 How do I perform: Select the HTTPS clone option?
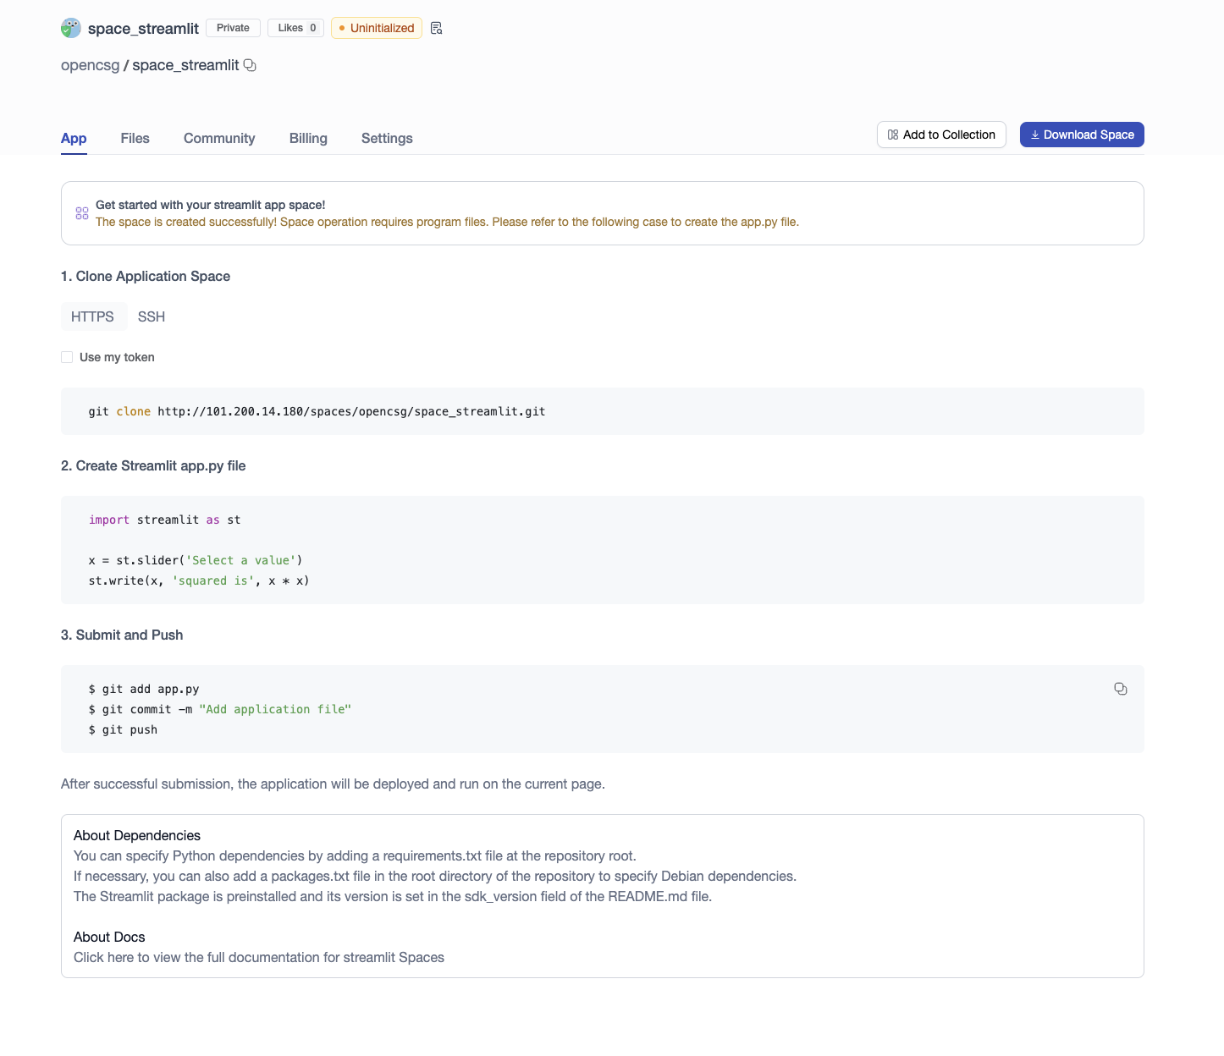click(x=93, y=316)
